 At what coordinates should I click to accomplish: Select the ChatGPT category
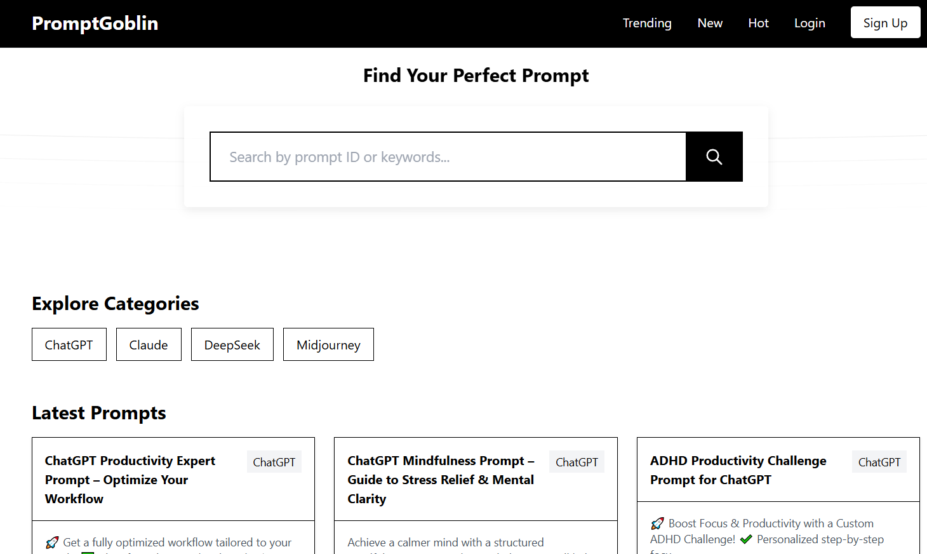click(x=69, y=345)
